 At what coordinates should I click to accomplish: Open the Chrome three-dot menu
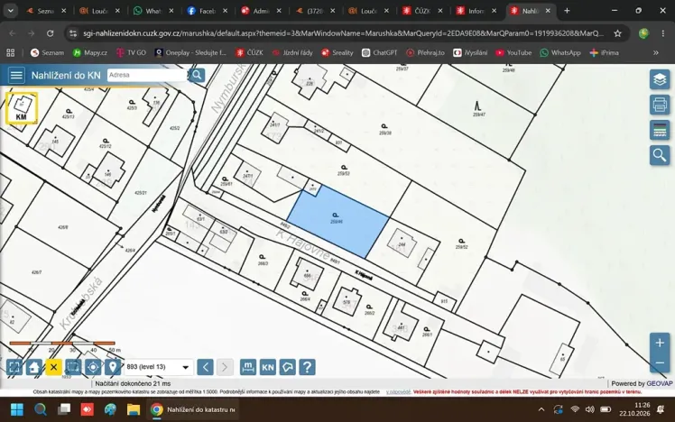[x=663, y=33]
